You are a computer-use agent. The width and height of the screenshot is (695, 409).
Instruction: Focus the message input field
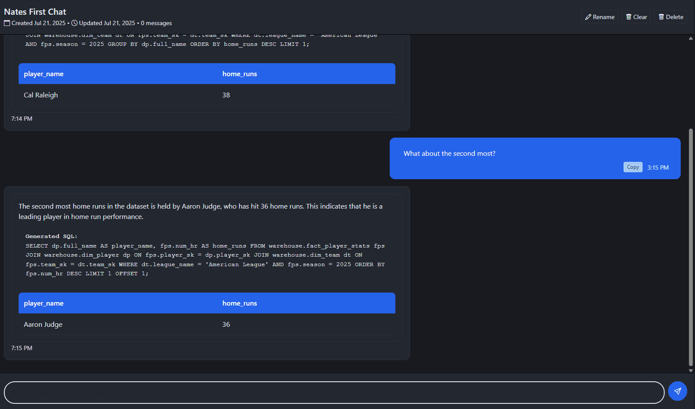tap(334, 393)
